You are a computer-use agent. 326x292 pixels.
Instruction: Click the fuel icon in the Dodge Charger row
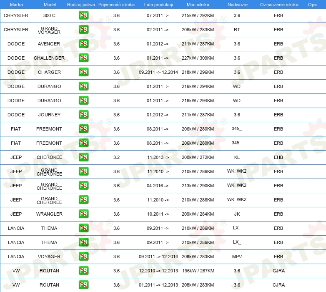[x=83, y=72]
